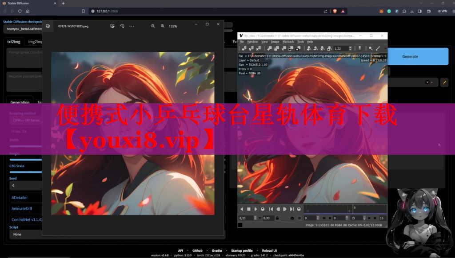Click the bookmark icon left of the address
455x258 pixels.
pyautogui.click(x=83, y=11)
